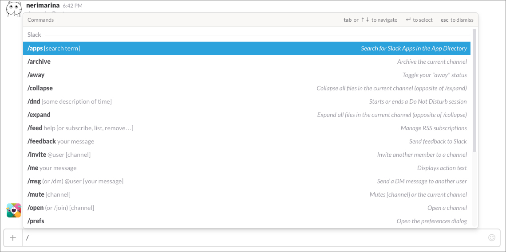Select the /msg command
This screenshot has height=252, width=506.
[x=246, y=181]
